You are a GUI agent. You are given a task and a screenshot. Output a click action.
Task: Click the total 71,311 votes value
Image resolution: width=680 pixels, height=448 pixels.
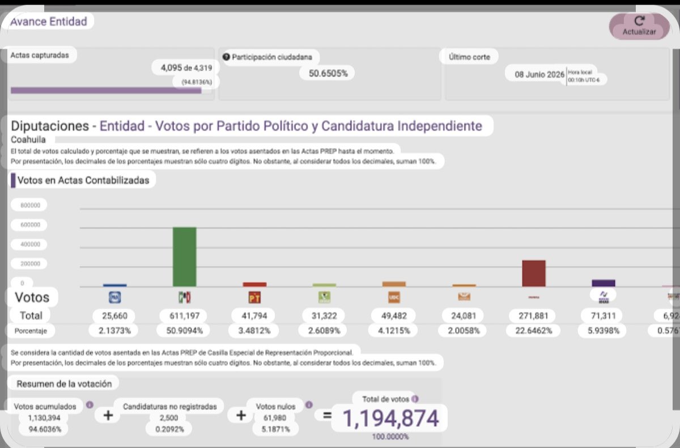[603, 315]
